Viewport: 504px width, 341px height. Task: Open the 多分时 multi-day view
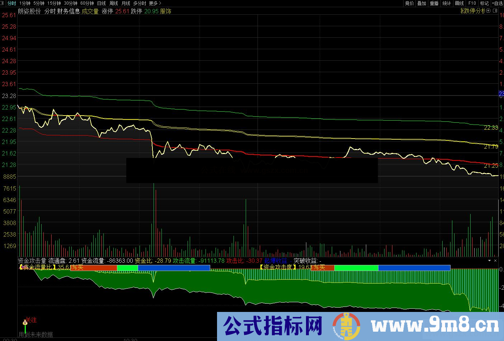pyautogui.click(x=140, y=3)
